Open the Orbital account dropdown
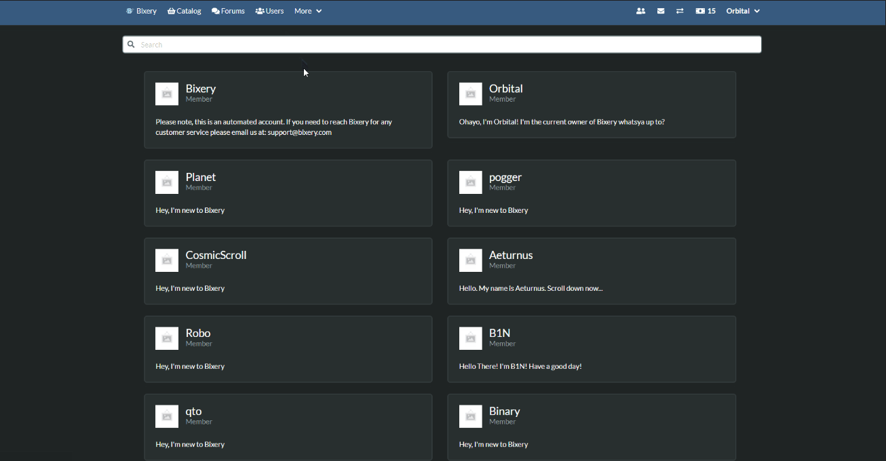 [x=743, y=11]
